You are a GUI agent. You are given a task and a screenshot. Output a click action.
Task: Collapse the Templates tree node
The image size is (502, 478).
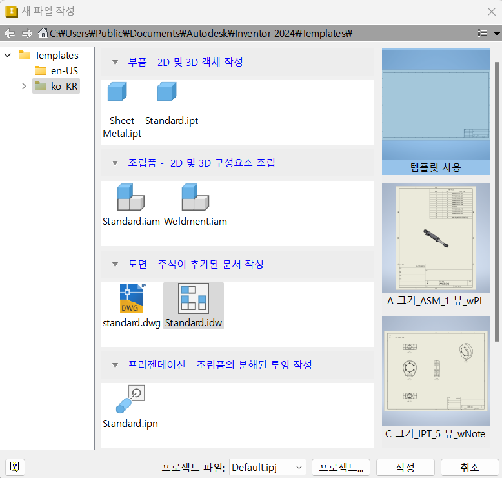[x=8, y=55]
